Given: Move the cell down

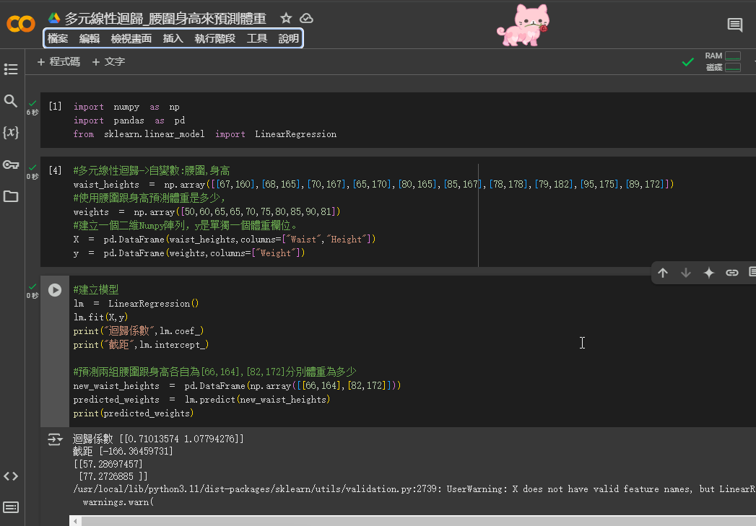Looking at the screenshot, I should click(686, 273).
